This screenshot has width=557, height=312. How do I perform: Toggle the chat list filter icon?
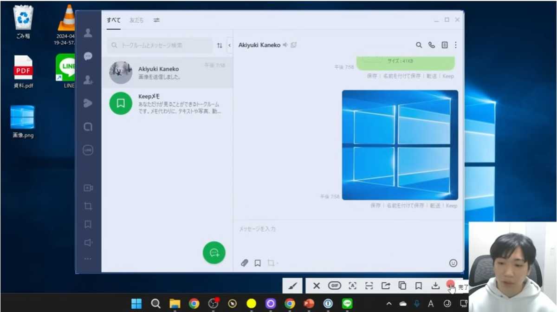(x=157, y=20)
